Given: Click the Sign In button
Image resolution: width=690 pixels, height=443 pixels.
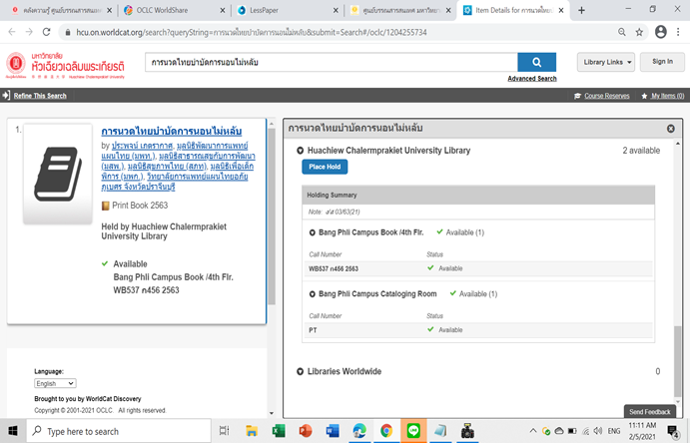Looking at the screenshot, I should (x=662, y=62).
